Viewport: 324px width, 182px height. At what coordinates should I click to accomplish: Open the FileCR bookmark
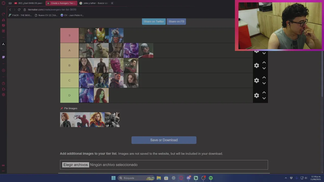click(20, 15)
